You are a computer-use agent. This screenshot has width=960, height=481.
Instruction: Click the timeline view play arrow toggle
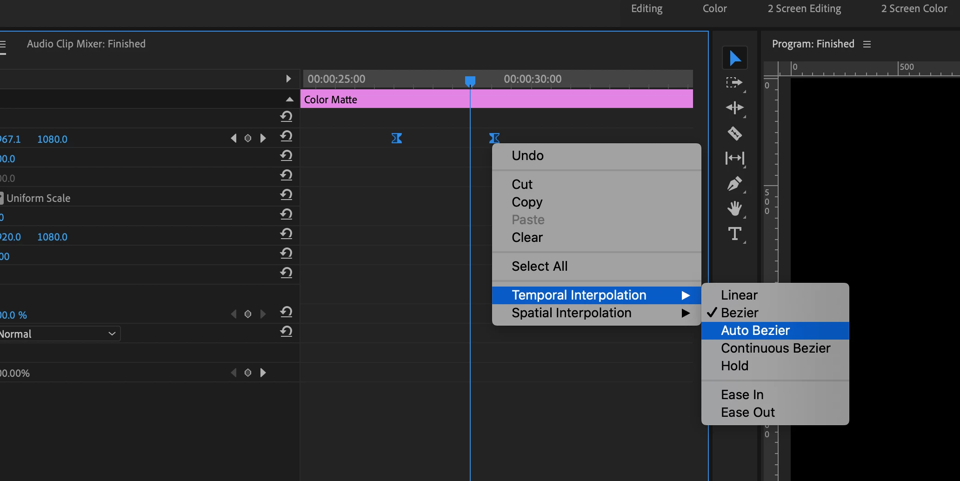(x=288, y=79)
